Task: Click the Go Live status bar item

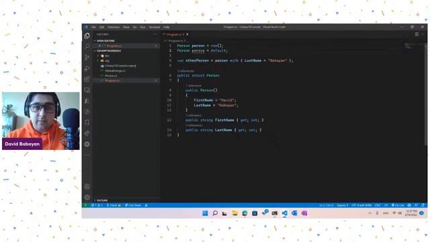Action: (x=398, y=205)
